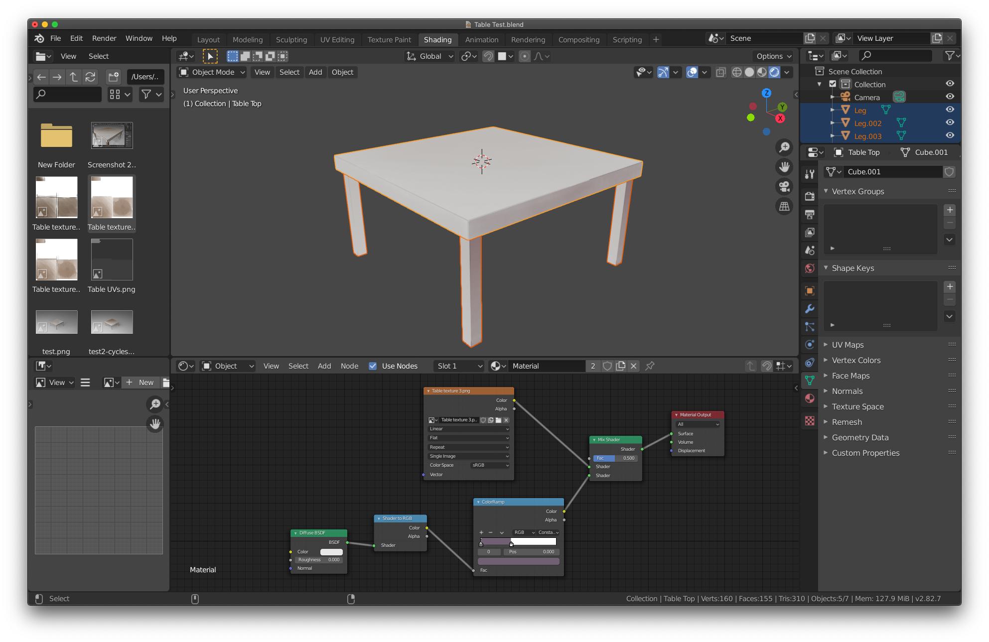The image size is (989, 642).
Task: Click the zoom magnifier icon in the 3D viewport
Action: (x=784, y=147)
